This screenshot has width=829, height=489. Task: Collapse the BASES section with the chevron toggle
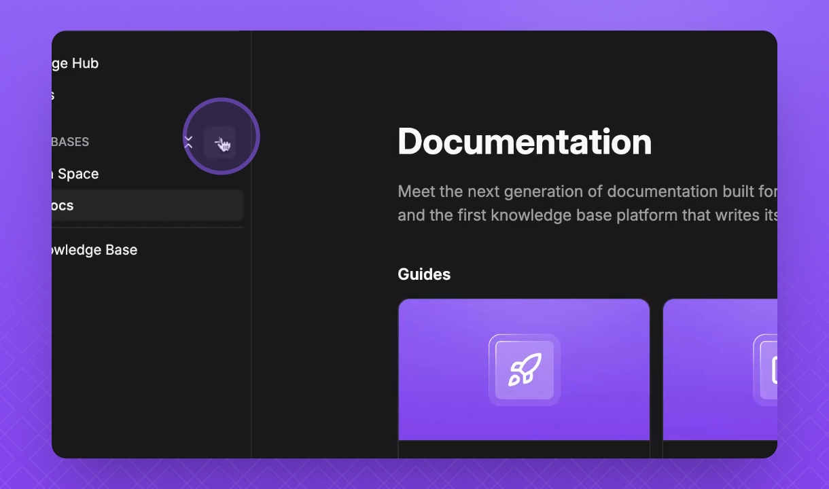188,142
